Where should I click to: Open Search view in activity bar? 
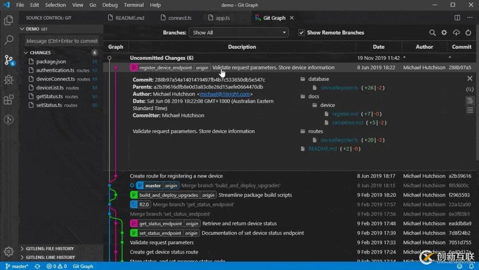click(x=8, y=40)
